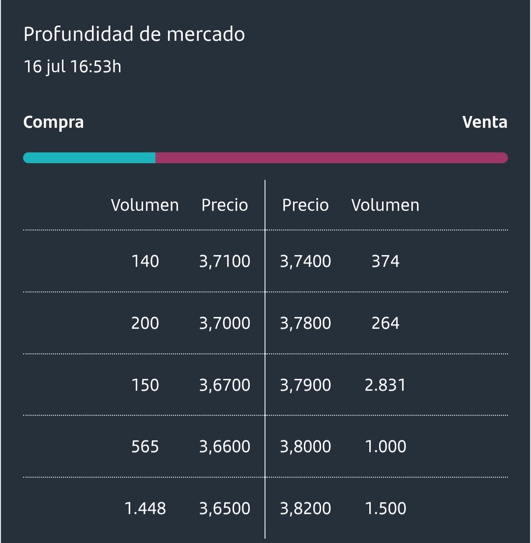Viewport: 531px width, 543px height.
Task: Click buy volume 1.448
Action: (145, 509)
